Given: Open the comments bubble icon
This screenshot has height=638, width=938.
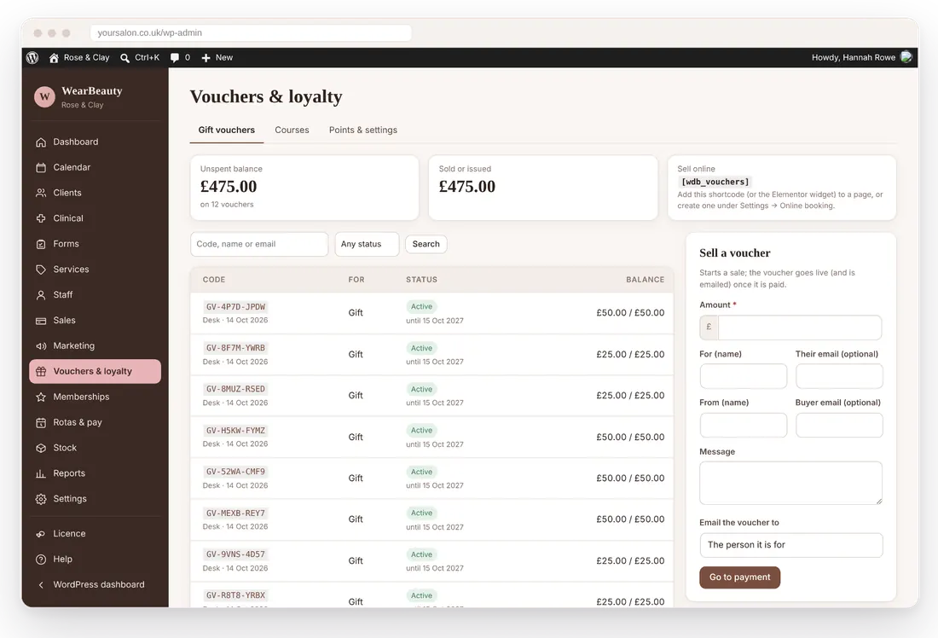Looking at the screenshot, I should 175,57.
